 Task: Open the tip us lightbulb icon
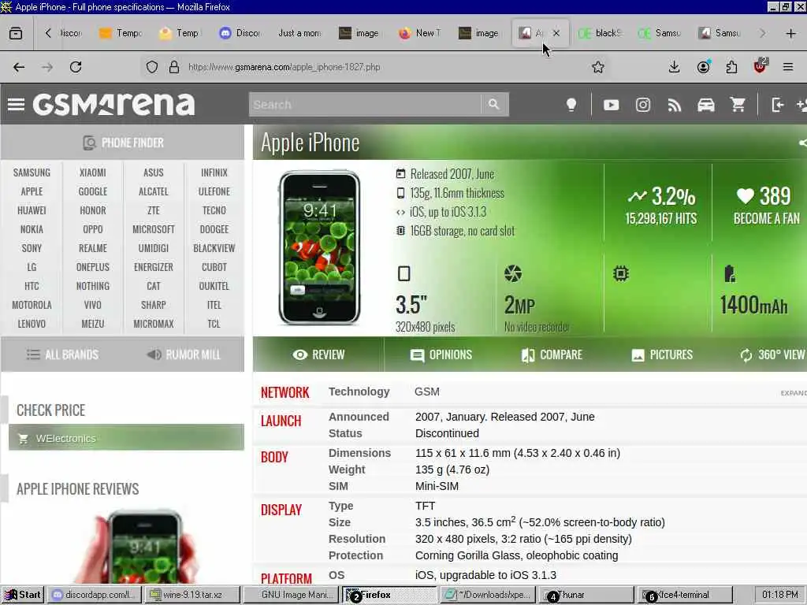point(571,105)
